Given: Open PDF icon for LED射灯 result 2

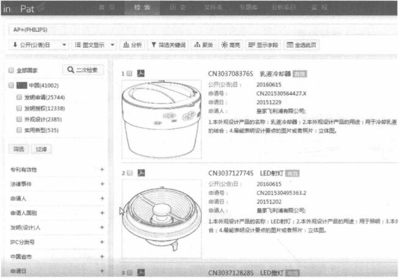Looking at the screenshot, I should (141, 173).
